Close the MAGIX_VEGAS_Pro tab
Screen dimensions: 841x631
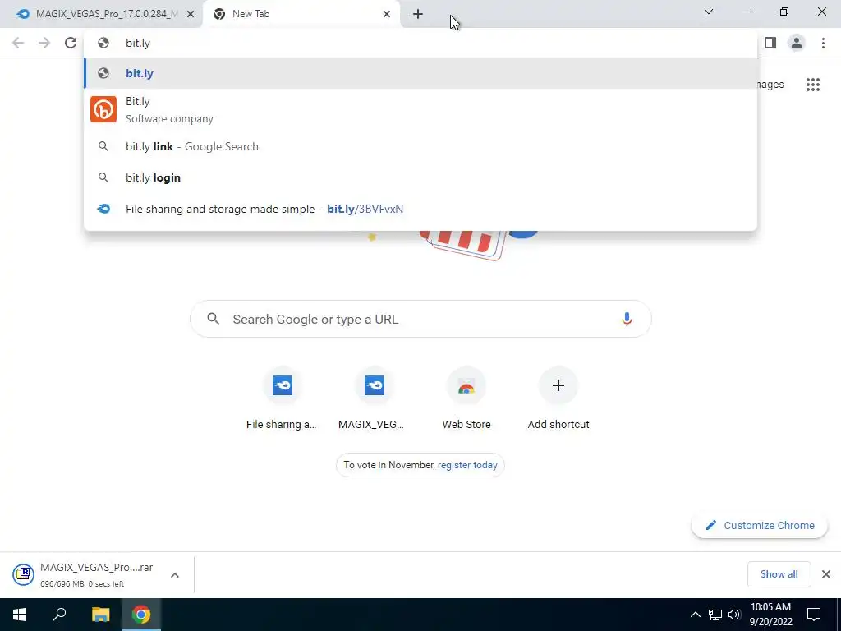191,14
